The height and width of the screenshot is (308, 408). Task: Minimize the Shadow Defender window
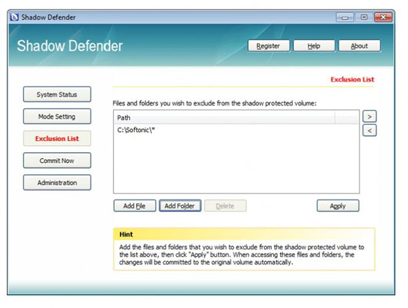(345, 18)
